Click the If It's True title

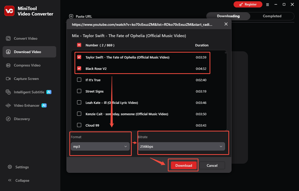coord(93,80)
